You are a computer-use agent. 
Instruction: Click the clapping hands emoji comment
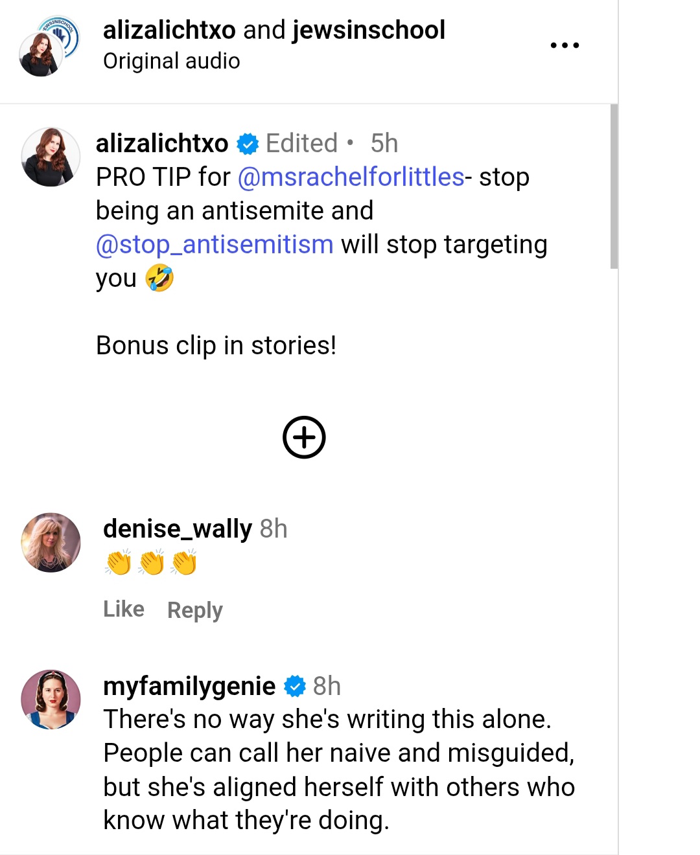[x=151, y=562]
